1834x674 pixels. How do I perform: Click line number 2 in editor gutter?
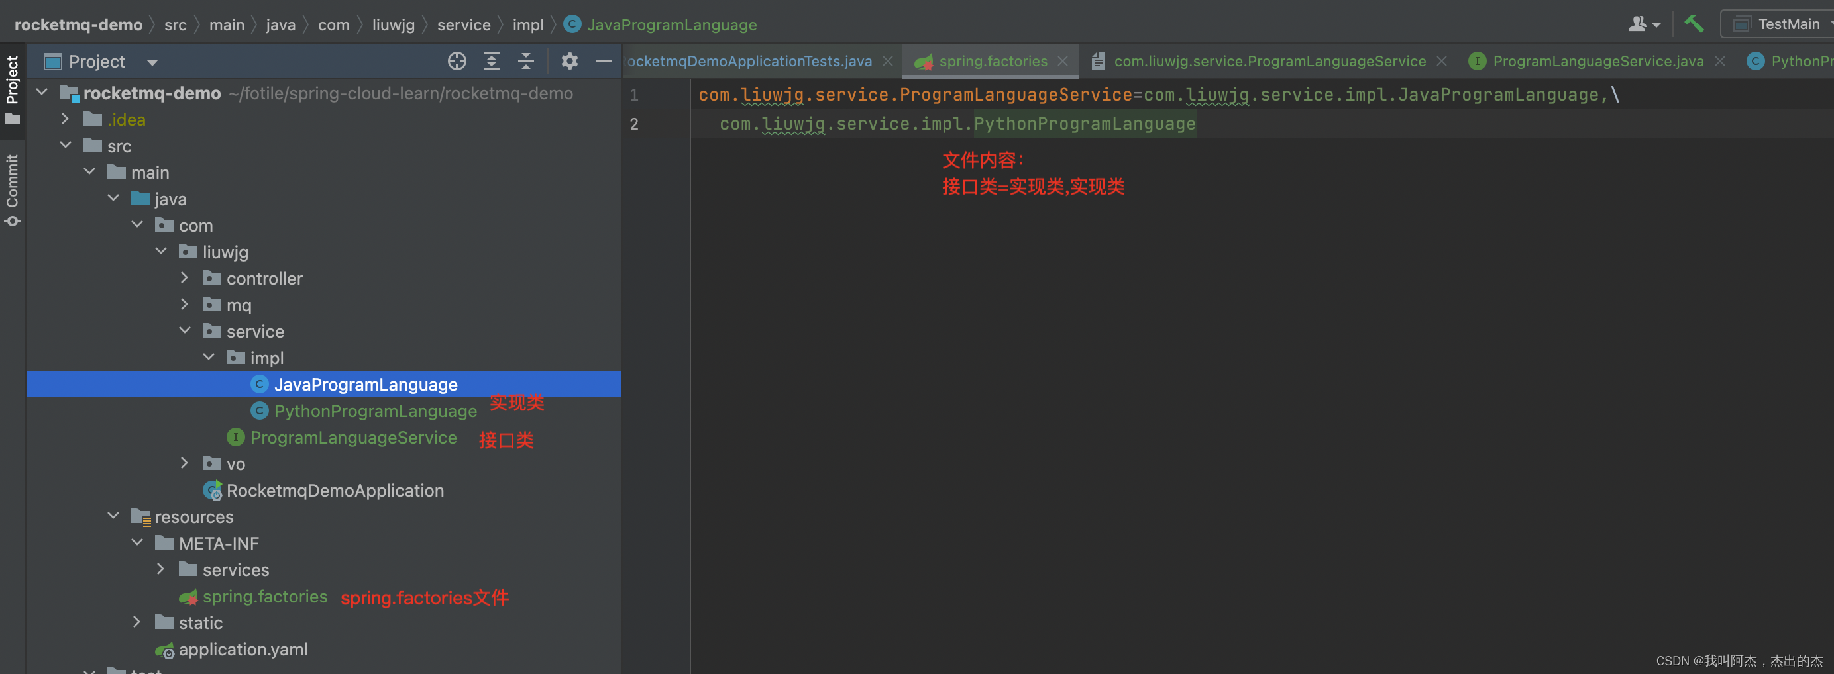click(633, 124)
